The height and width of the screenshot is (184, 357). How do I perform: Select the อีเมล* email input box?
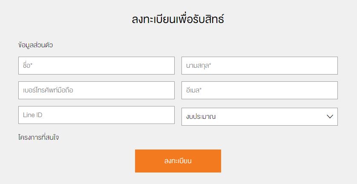259,90
